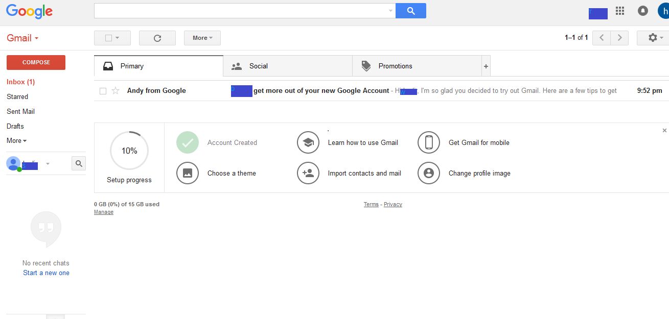Open the email from Andy from Google
Image resolution: width=669 pixels, height=319 pixels.
click(381, 91)
